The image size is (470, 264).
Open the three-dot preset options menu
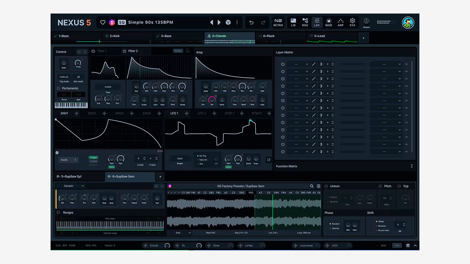[x=237, y=23]
